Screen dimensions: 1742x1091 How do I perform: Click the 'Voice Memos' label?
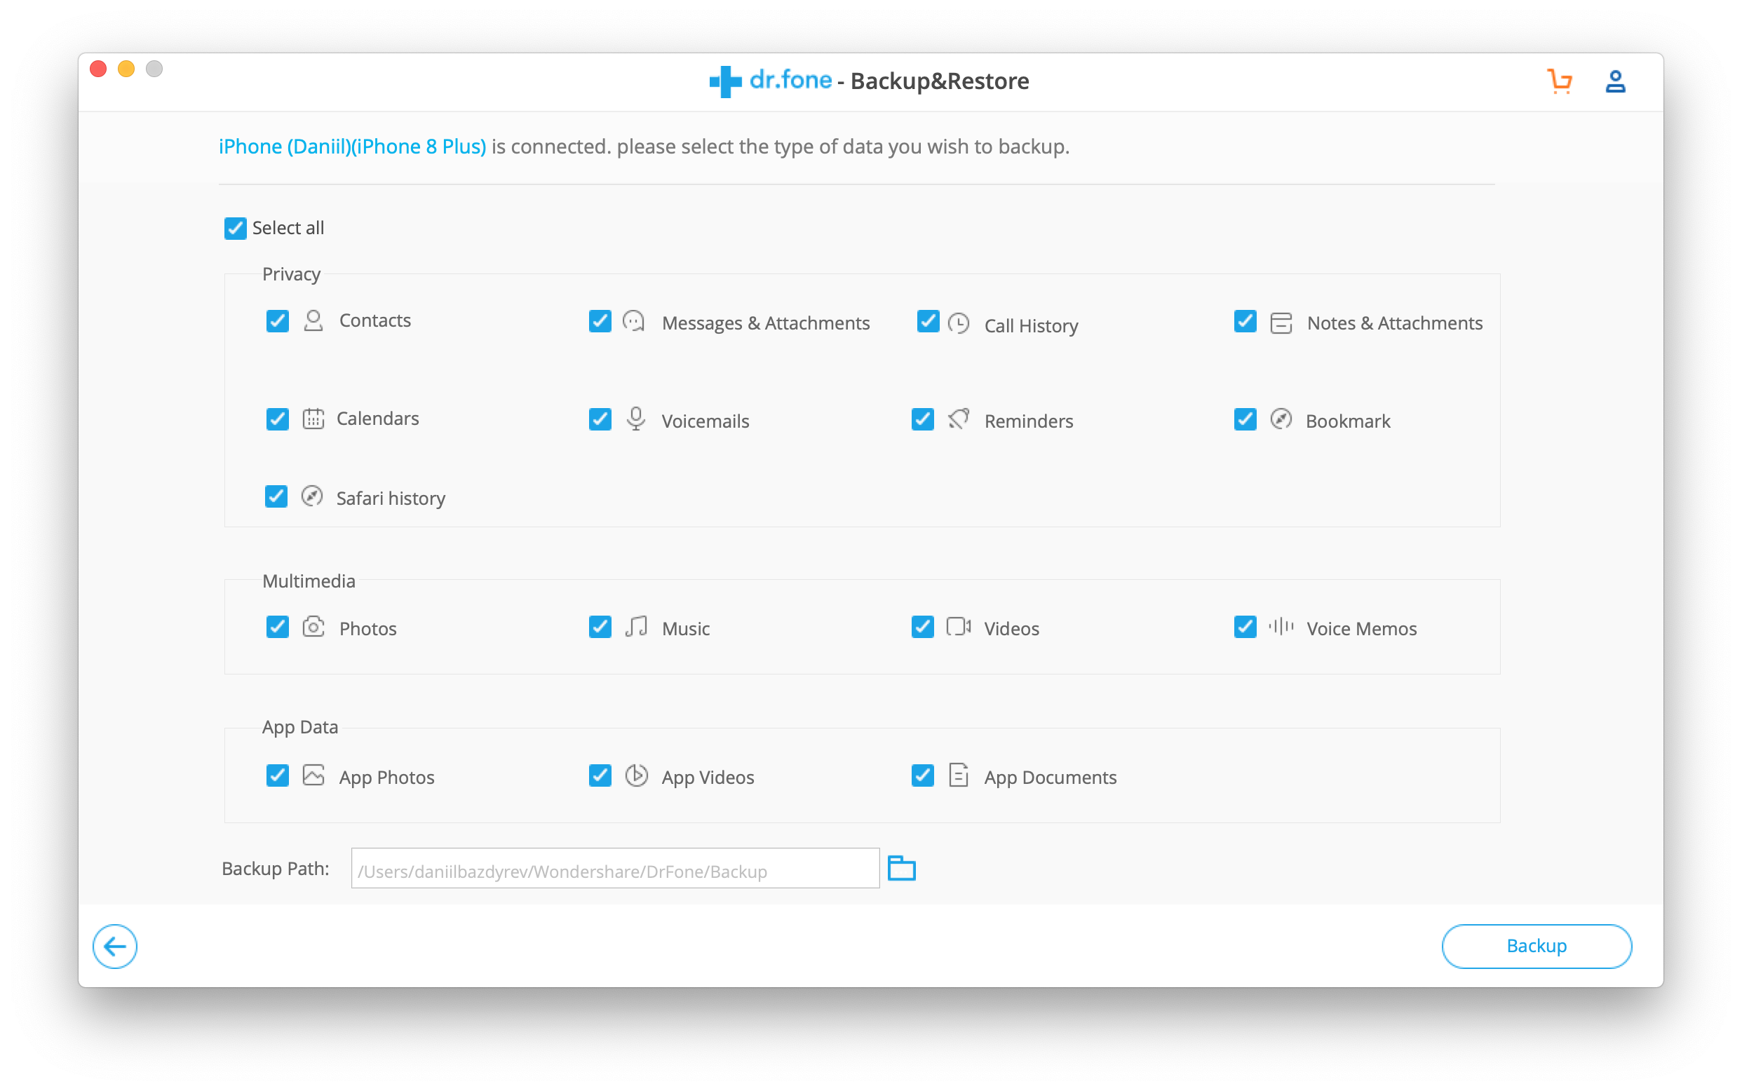(x=1361, y=629)
